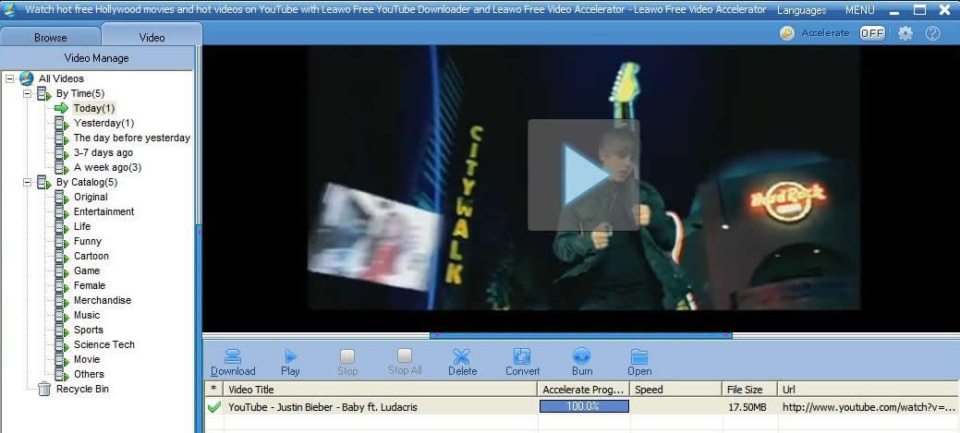Screen dimensions: 960x433
Task: Select the Female catalog
Action: tap(90, 285)
